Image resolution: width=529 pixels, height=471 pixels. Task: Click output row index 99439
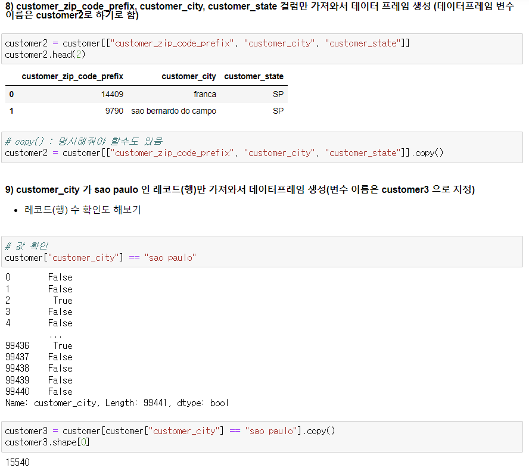[x=17, y=380]
